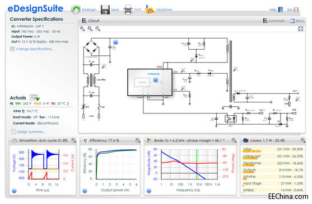Screen dimensions: 312x204
Task: Open the Design Summary link
Action: (x=31, y=132)
